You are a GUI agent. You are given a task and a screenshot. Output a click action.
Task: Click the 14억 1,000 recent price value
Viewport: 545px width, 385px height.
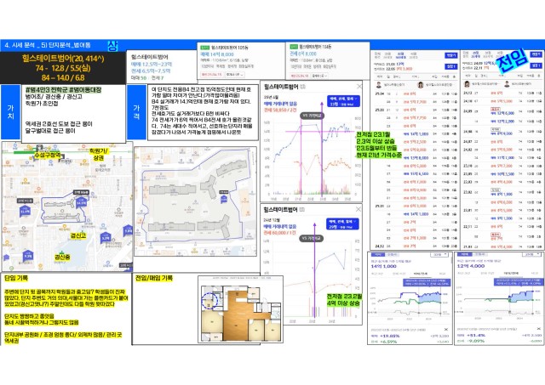pos(383,266)
